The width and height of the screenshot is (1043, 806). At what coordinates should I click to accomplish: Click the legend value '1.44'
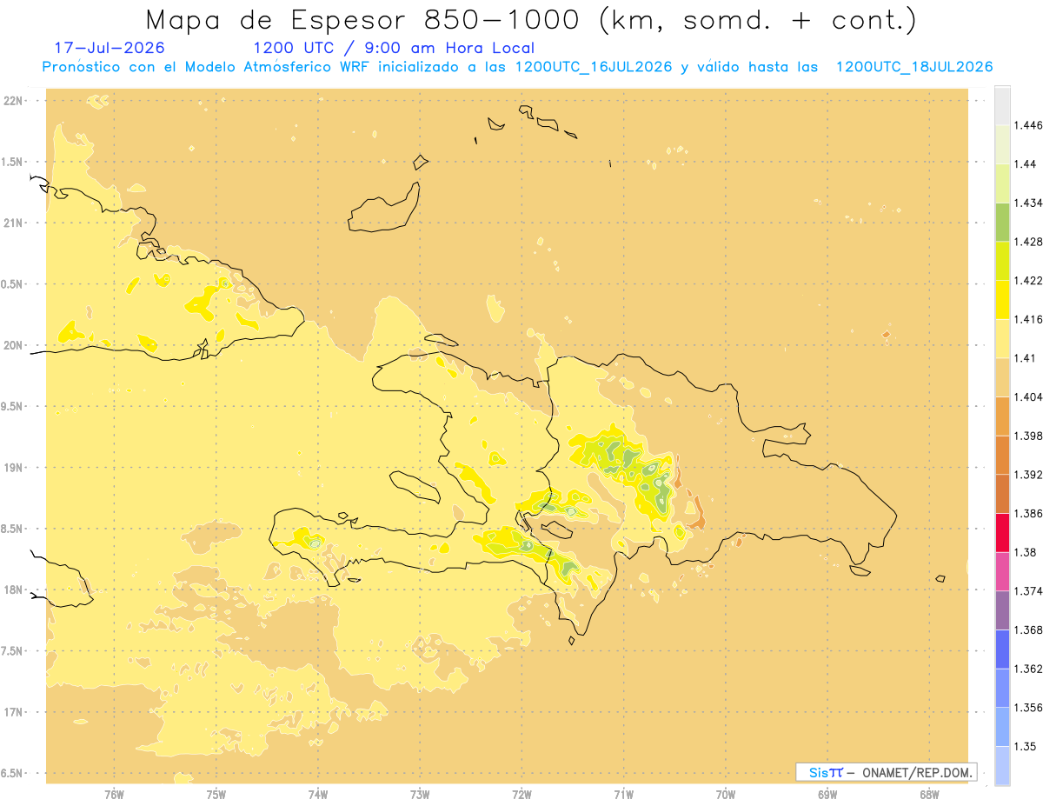click(1027, 163)
